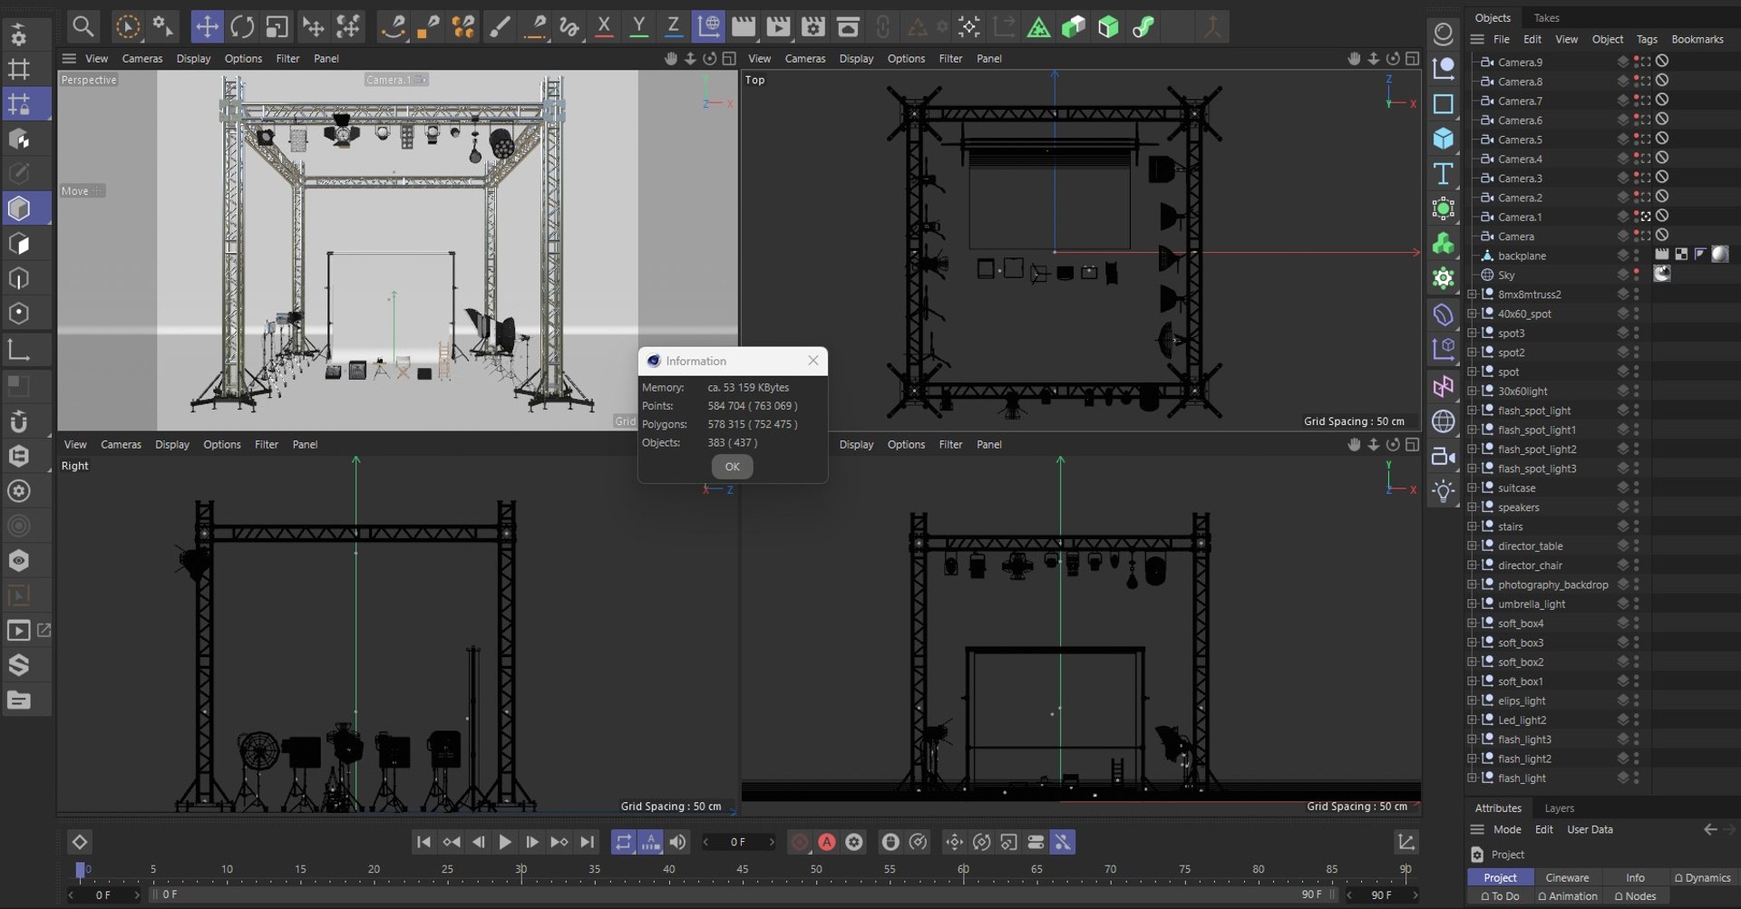Screen dimensions: 1741x909
Task: Switch to the Takes tab
Action: [1546, 17]
